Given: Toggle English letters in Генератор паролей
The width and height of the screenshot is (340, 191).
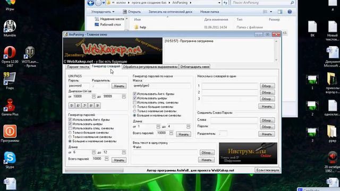Looking at the screenshot, I should pos(70,119).
